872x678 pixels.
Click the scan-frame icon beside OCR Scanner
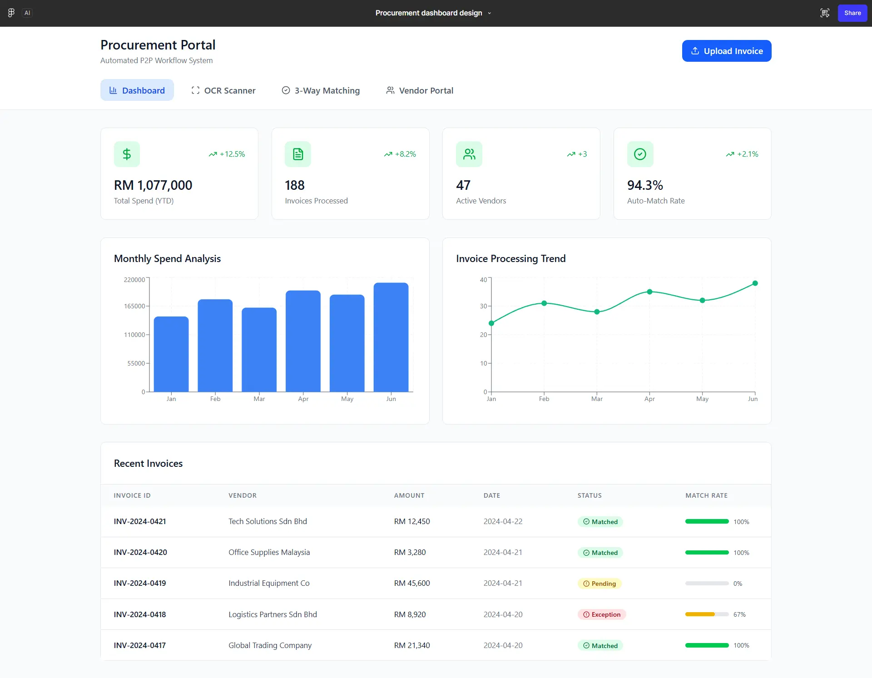[195, 90]
